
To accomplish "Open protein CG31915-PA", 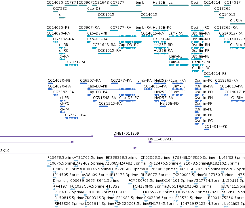I will coord(103,106).
